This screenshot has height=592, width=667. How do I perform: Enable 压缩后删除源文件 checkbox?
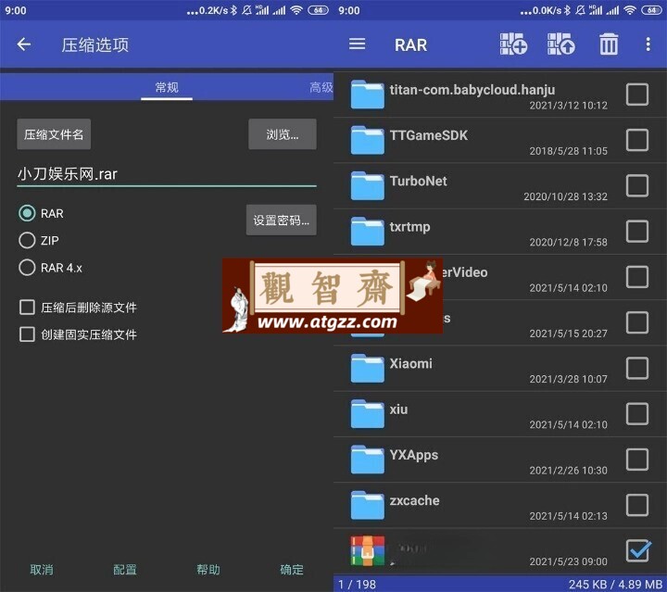(x=27, y=307)
